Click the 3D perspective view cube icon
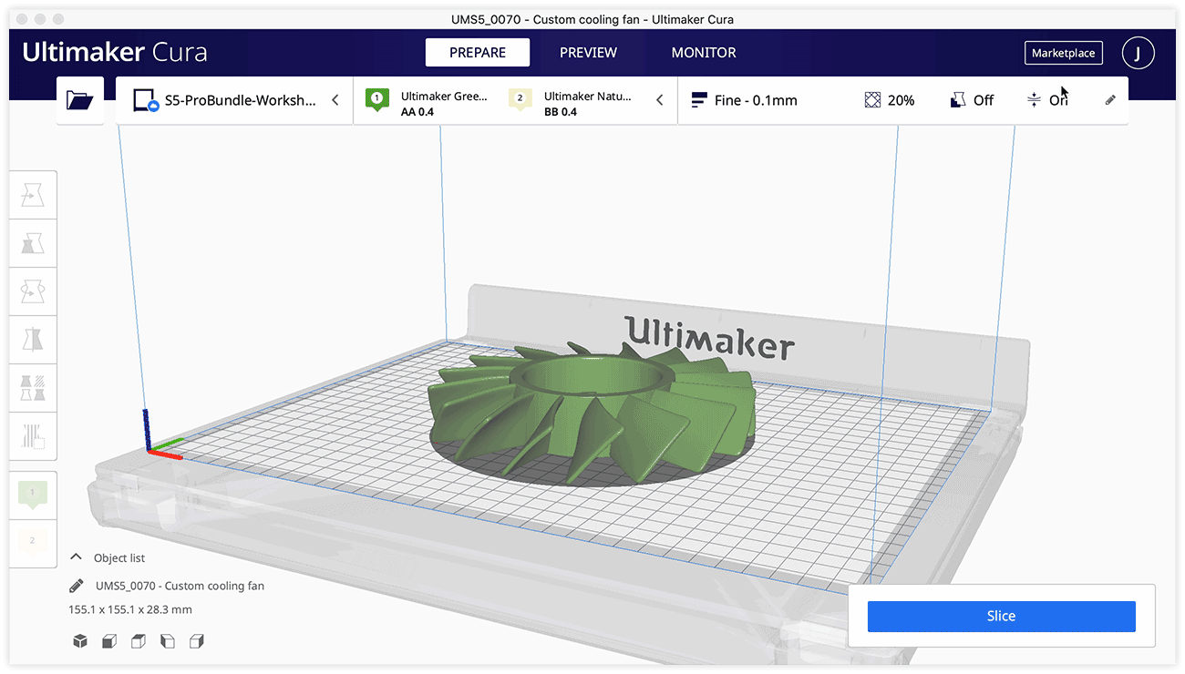The height and width of the screenshot is (674, 1185). 80,641
